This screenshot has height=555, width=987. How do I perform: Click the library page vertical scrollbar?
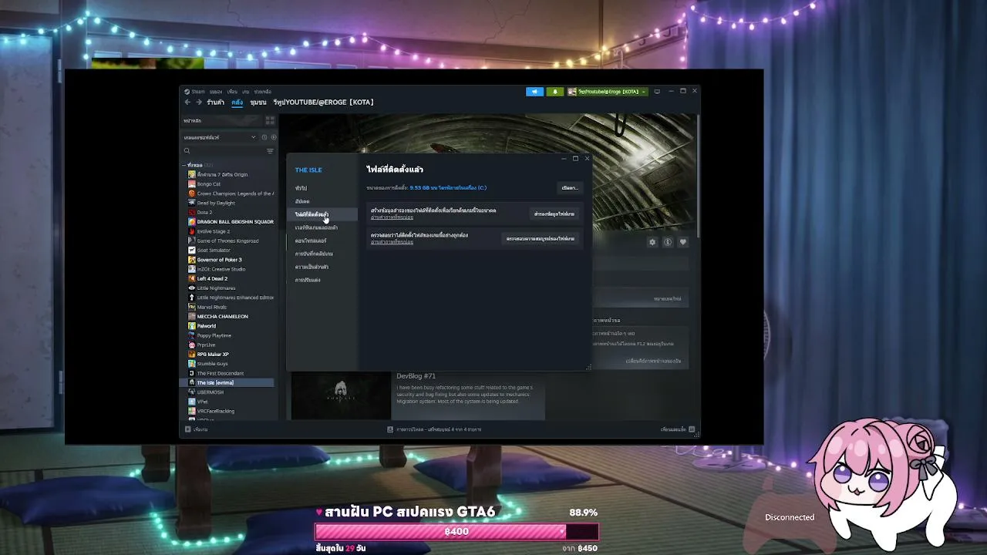coord(698,177)
